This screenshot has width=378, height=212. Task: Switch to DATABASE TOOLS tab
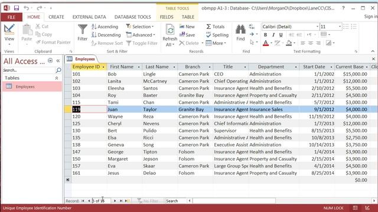(132, 17)
